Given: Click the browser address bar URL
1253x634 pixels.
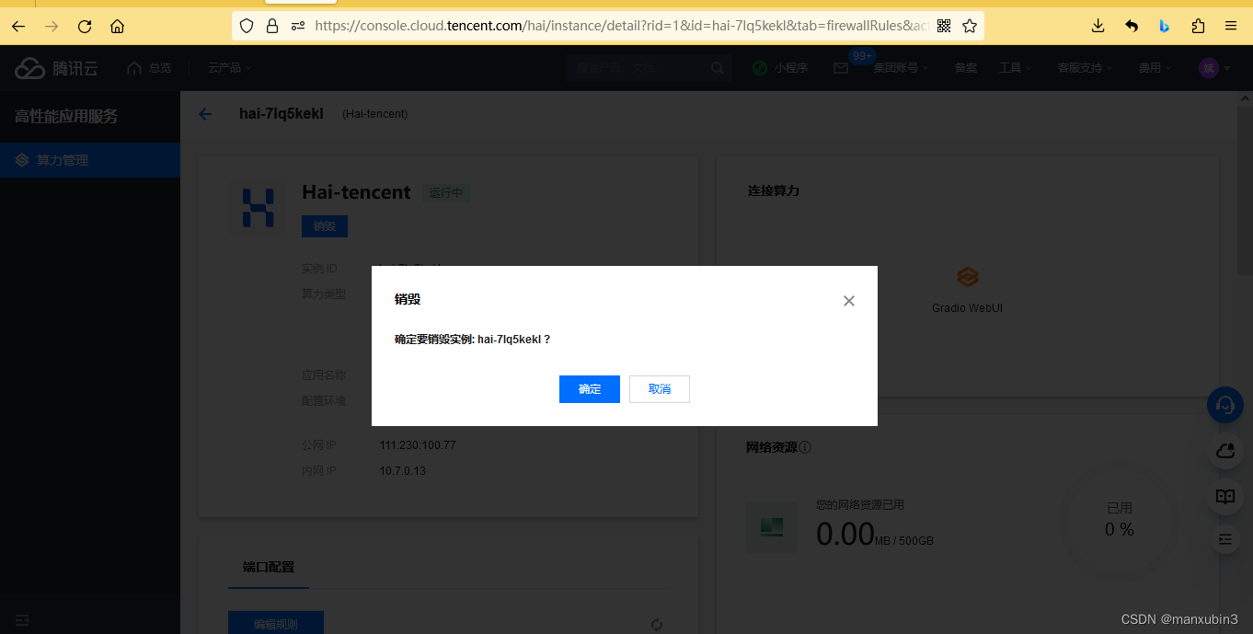Looking at the screenshot, I should (x=621, y=27).
